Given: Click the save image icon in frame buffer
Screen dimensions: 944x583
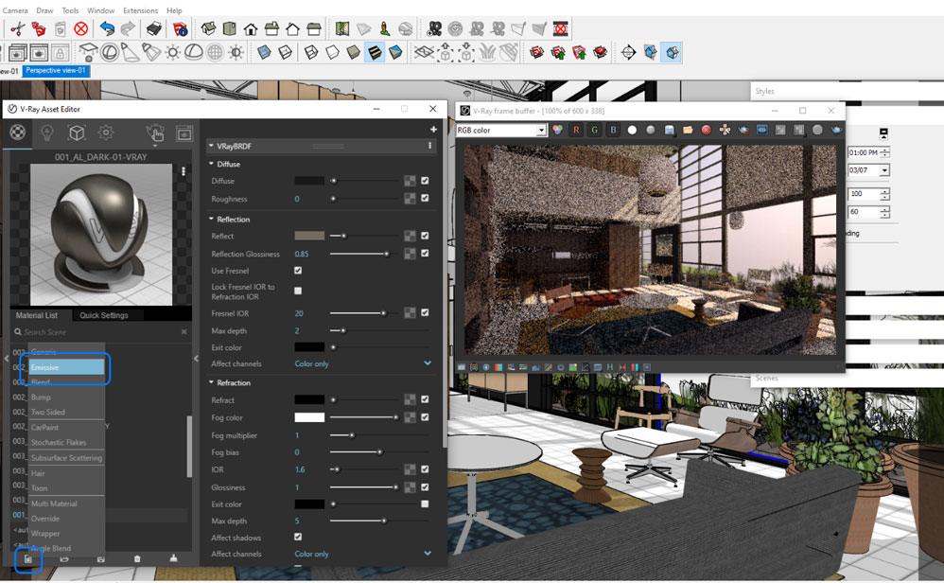Looking at the screenshot, I should pos(669,130).
